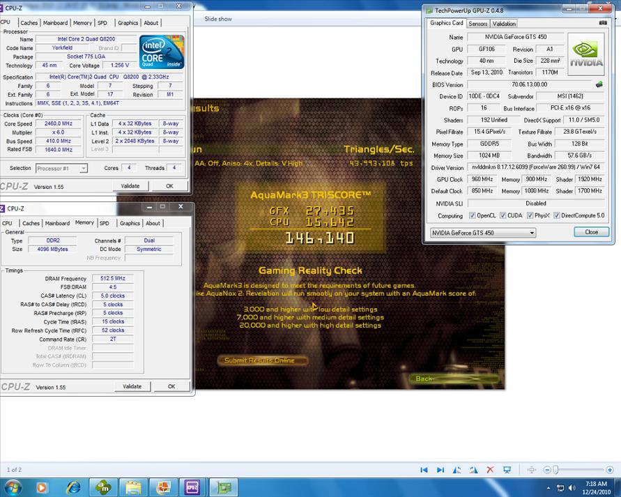
Task: Click Validate in memory CPU-Z window
Action: click(132, 386)
